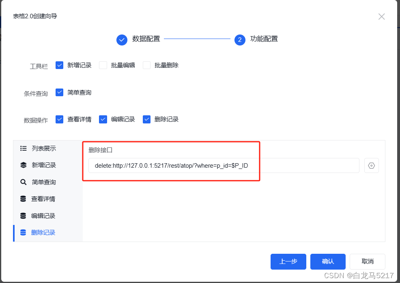The height and width of the screenshot is (283, 400).
Task: Click the magnifier icon beside 简单查询
Action: [x=24, y=182]
